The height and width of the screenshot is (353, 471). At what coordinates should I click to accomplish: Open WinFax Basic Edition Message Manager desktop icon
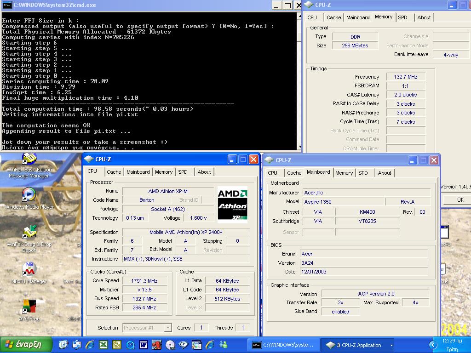(29, 166)
